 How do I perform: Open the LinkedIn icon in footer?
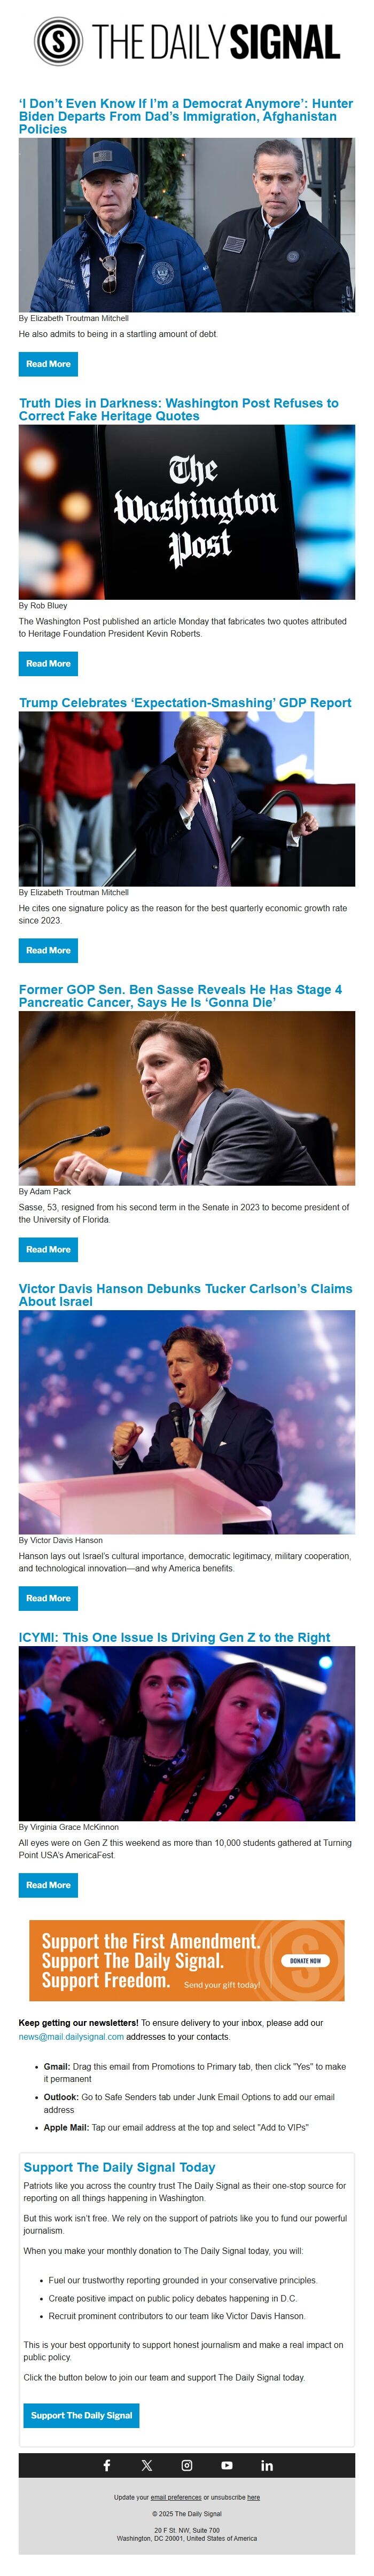267,2465
